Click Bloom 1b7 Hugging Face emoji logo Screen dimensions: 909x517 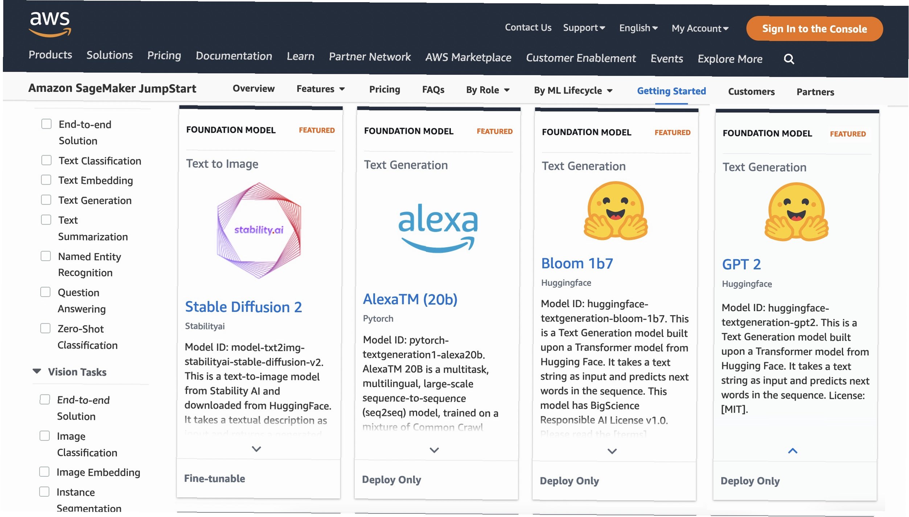tap(616, 211)
